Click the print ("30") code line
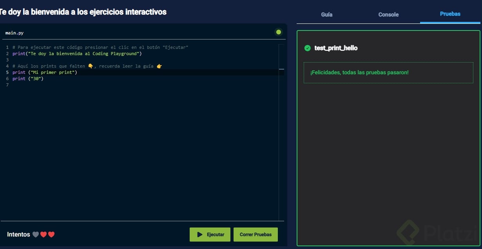The height and width of the screenshot is (249, 482). 28,79
